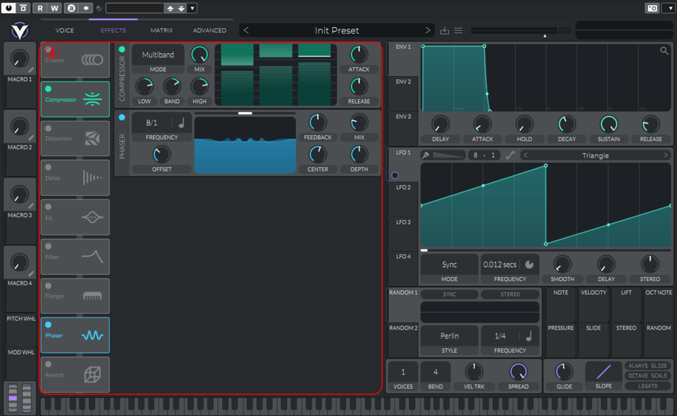Click the dial icon next to 0.012 secs
The width and height of the screenshot is (677, 416).
529,264
